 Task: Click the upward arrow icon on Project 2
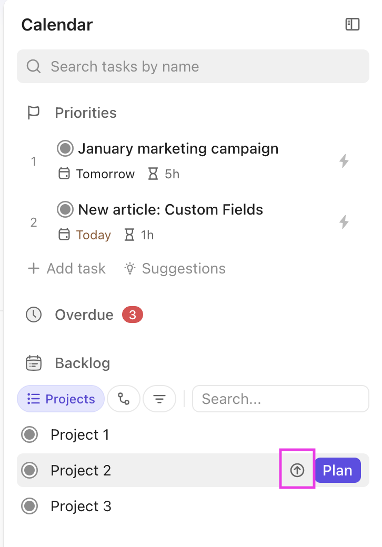click(297, 470)
